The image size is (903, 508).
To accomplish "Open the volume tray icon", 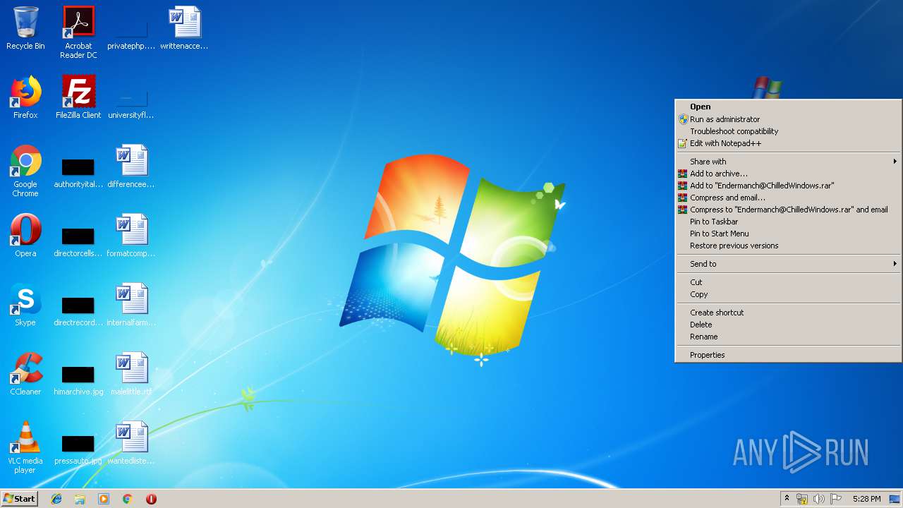I will coord(818,499).
